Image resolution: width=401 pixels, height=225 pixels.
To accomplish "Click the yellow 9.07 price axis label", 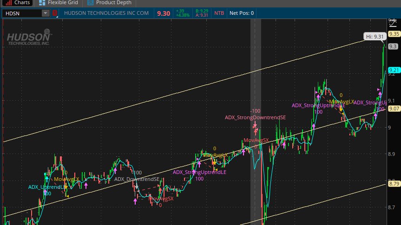I will point(394,109).
